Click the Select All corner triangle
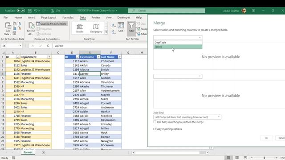Viewport: 285px width, 160px height. tap(3, 53)
